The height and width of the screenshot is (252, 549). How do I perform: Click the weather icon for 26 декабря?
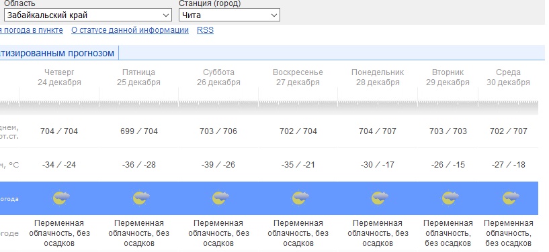pyautogui.click(x=220, y=198)
